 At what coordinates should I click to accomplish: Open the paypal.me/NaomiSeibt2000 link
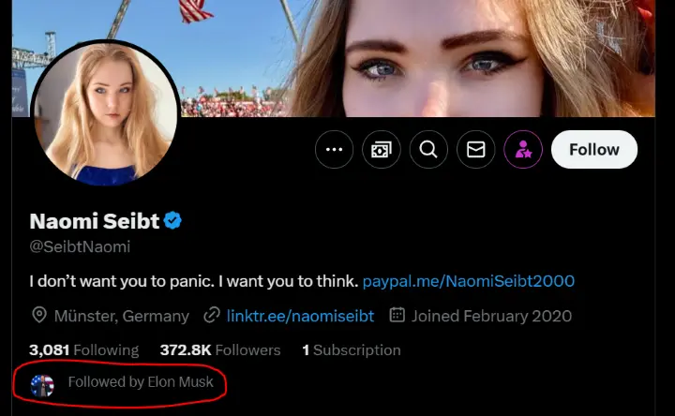(468, 281)
